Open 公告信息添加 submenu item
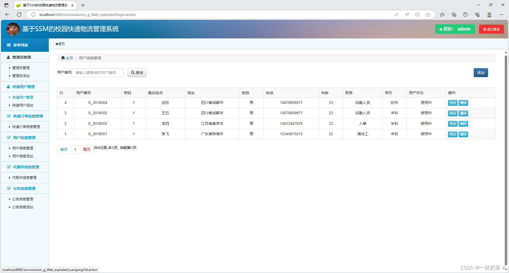The width and height of the screenshot is (509, 273). pyautogui.click(x=23, y=207)
